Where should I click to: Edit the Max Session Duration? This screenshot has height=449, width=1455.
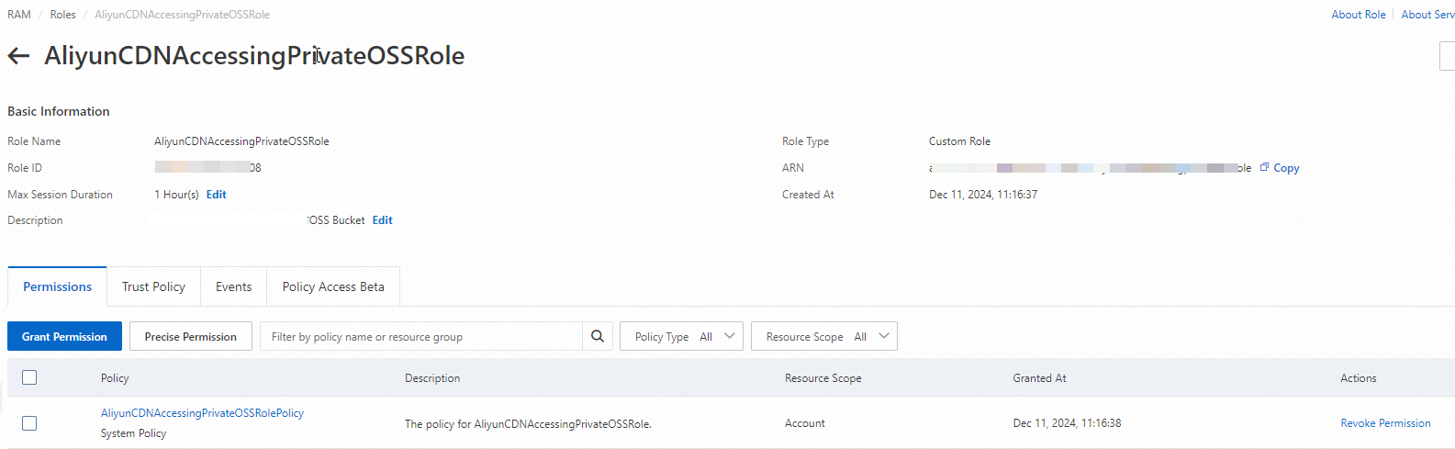[216, 195]
